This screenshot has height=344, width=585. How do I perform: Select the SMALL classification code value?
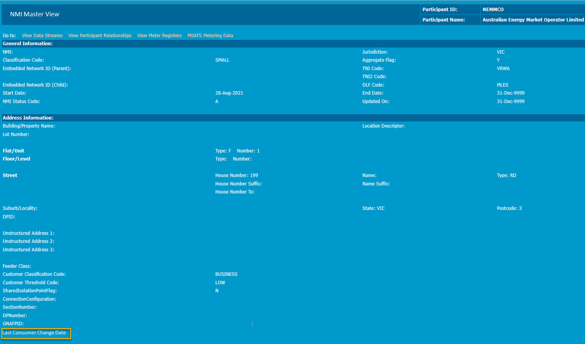pyautogui.click(x=222, y=60)
